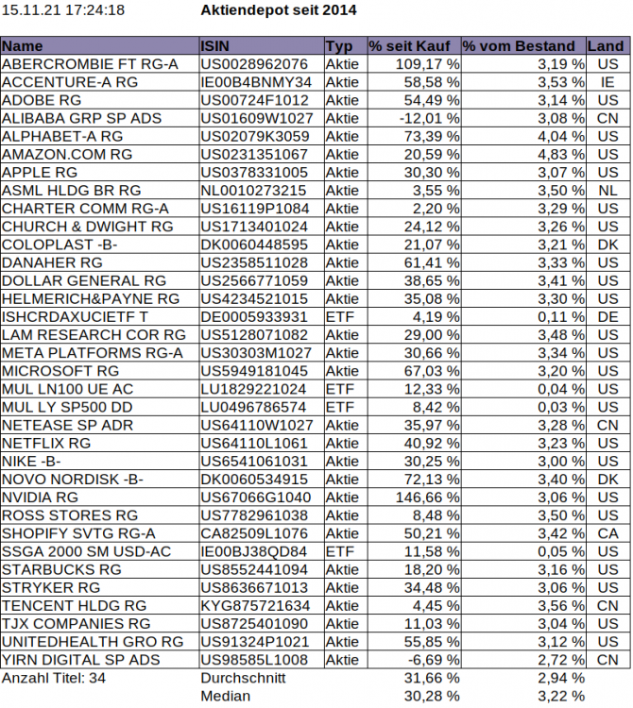Screen dimensions: 633x708
Task: Click median value 30,28 %
Action: click(432, 697)
